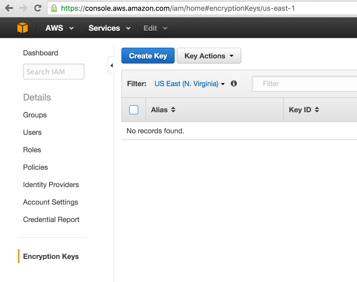Click the region filter info icon
The height and width of the screenshot is (282, 357).
tap(234, 83)
